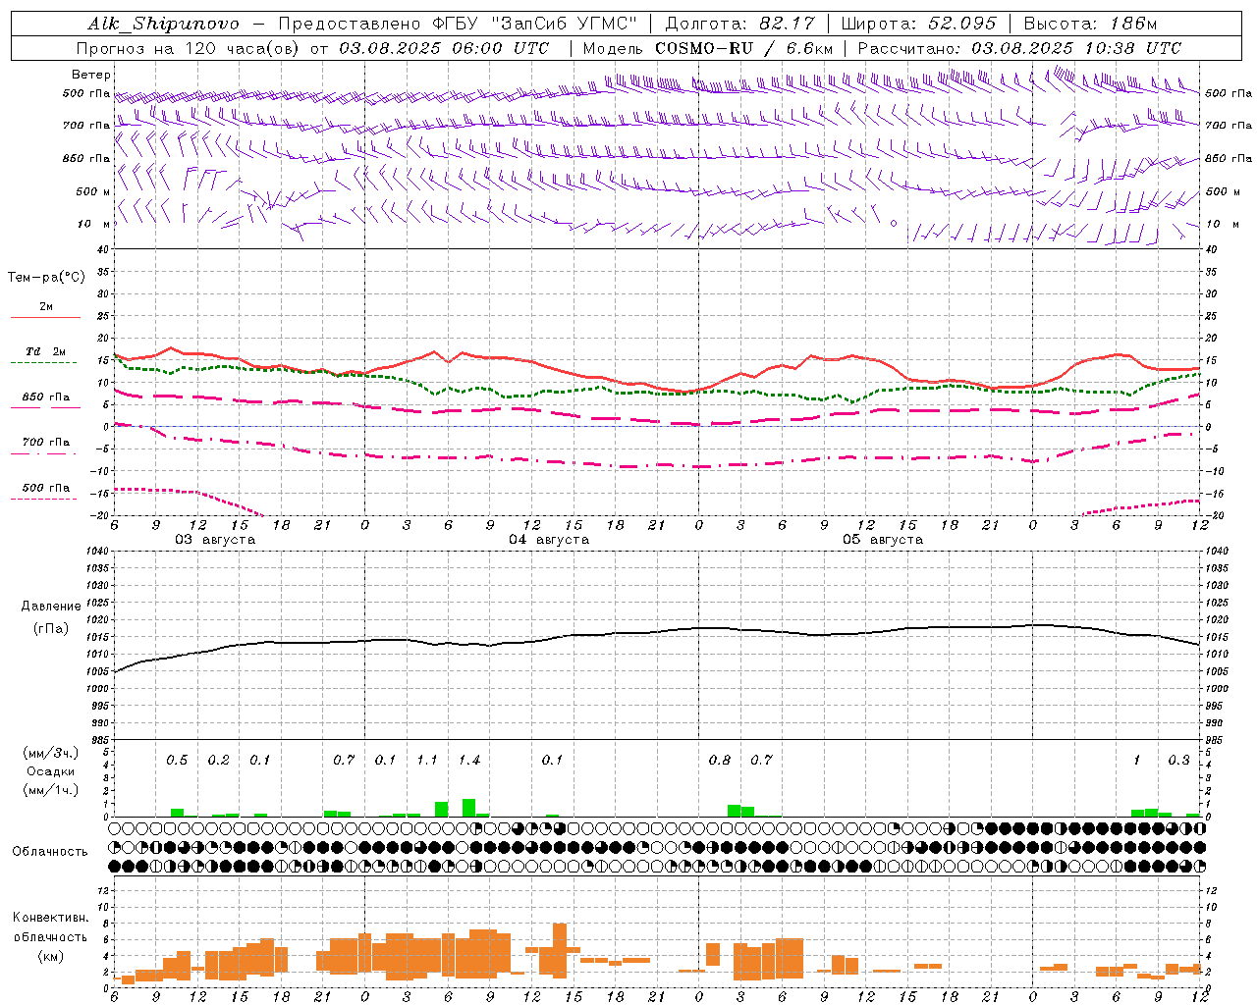Click the 1.4 precipitation value
1257x1005 pixels.
point(469,761)
